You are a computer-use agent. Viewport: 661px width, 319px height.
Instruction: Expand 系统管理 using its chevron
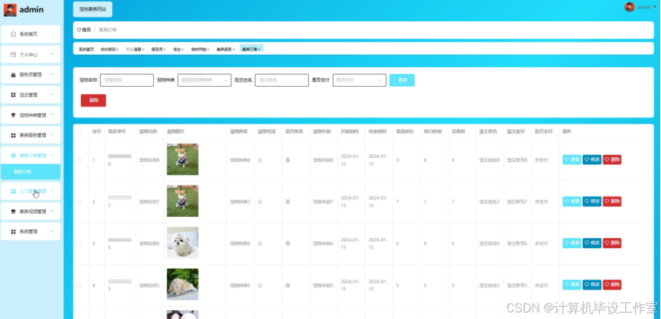[x=53, y=231]
